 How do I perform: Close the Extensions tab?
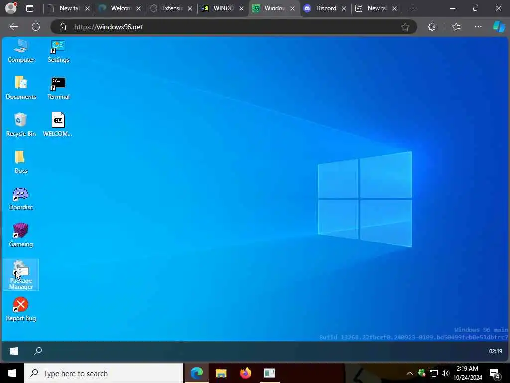(x=190, y=9)
